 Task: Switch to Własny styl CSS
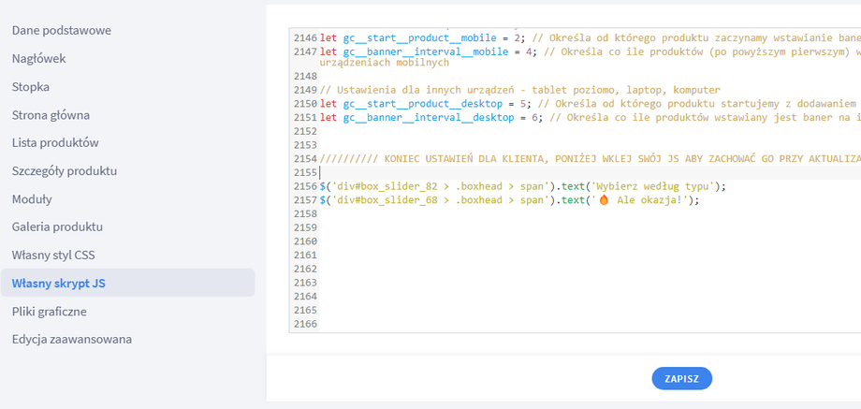53,256
